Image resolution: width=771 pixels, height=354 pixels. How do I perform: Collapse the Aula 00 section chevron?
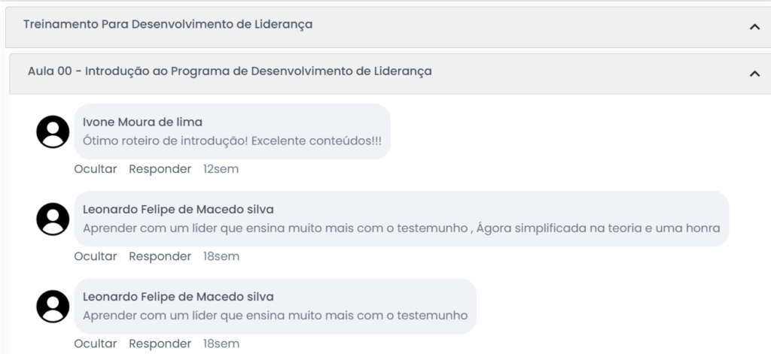pyautogui.click(x=754, y=73)
